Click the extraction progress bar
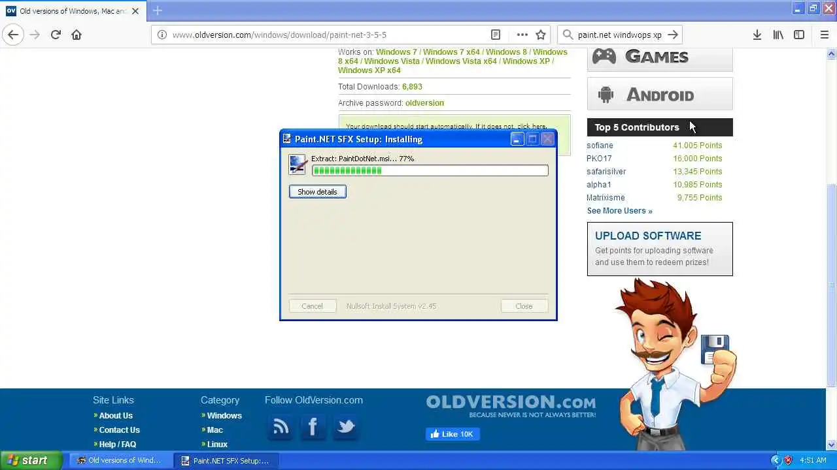837x470 pixels. 430,170
